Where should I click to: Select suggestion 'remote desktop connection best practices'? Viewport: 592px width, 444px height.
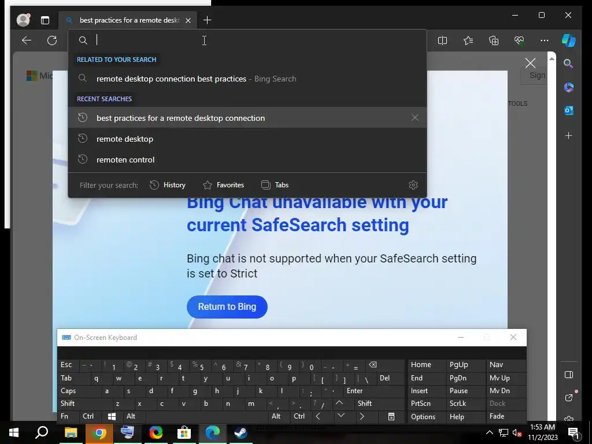pyautogui.click(x=247, y=79)
